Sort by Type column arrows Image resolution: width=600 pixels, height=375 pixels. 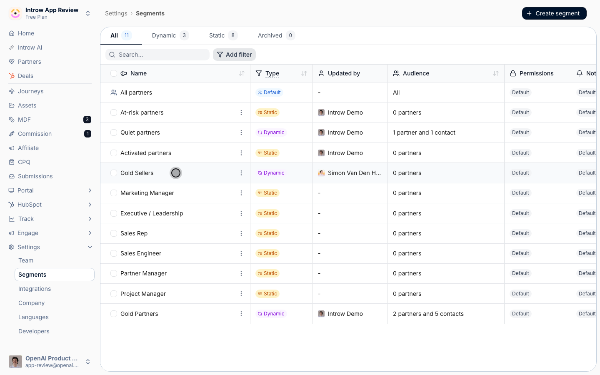tap(304, 73)
